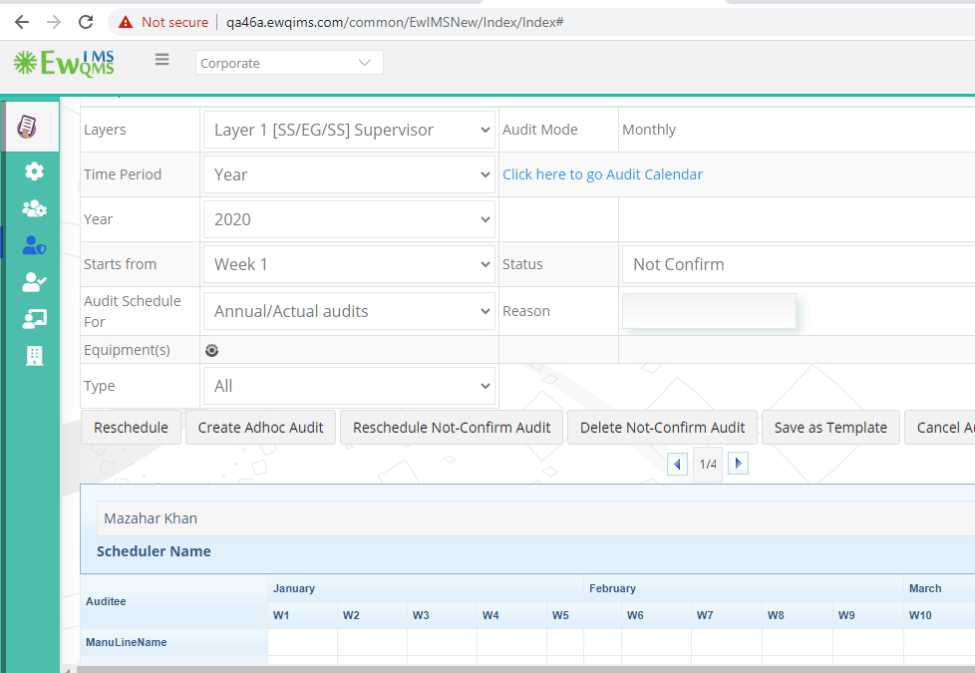Click the browser back arrow

(x=22, y=22)
